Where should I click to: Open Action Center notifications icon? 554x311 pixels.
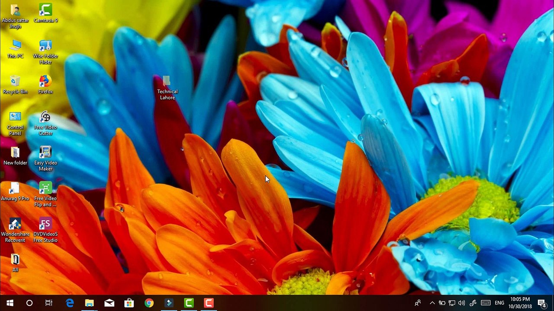point(541,303)
